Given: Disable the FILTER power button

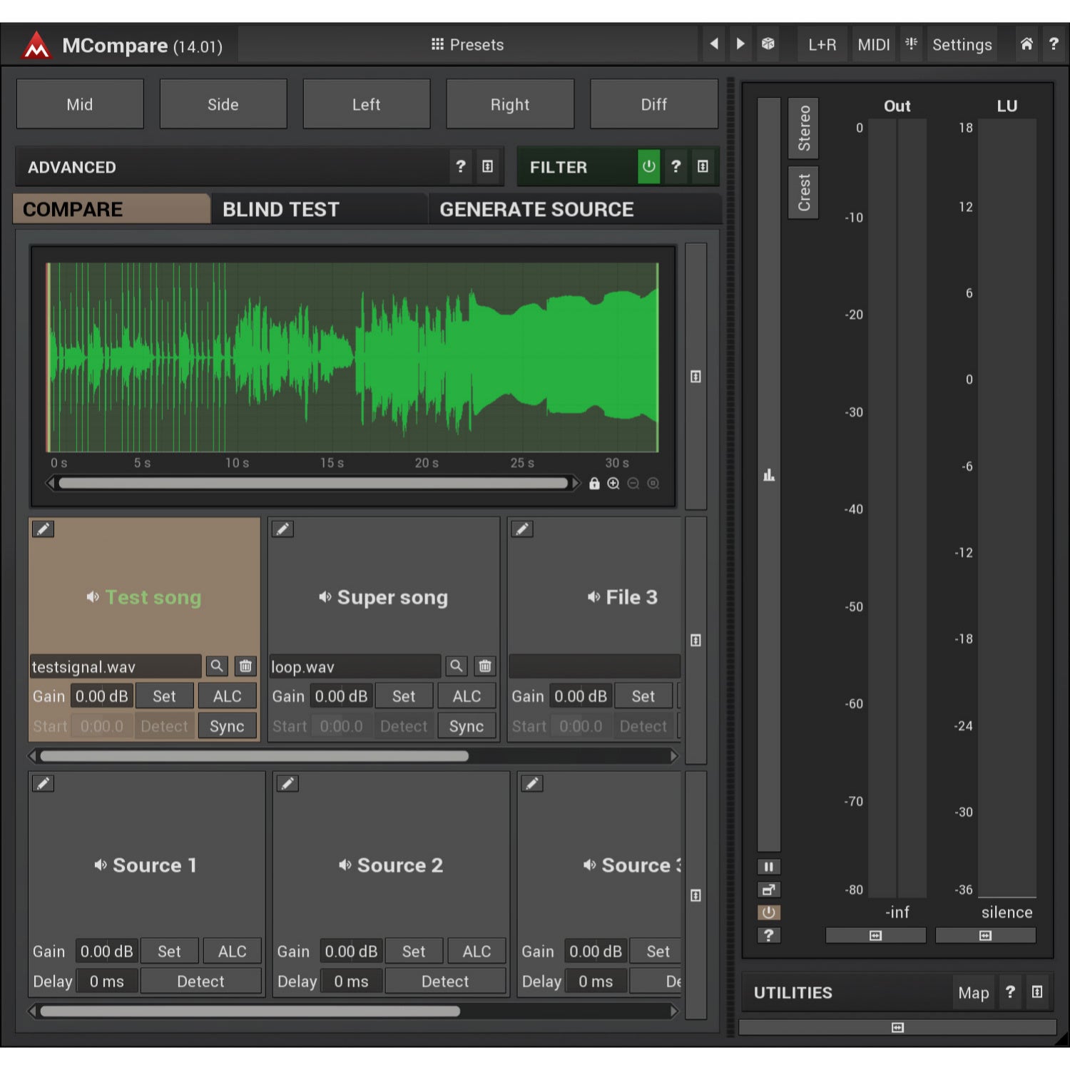Looking at the screenshot, I should (x=648, y=167).
